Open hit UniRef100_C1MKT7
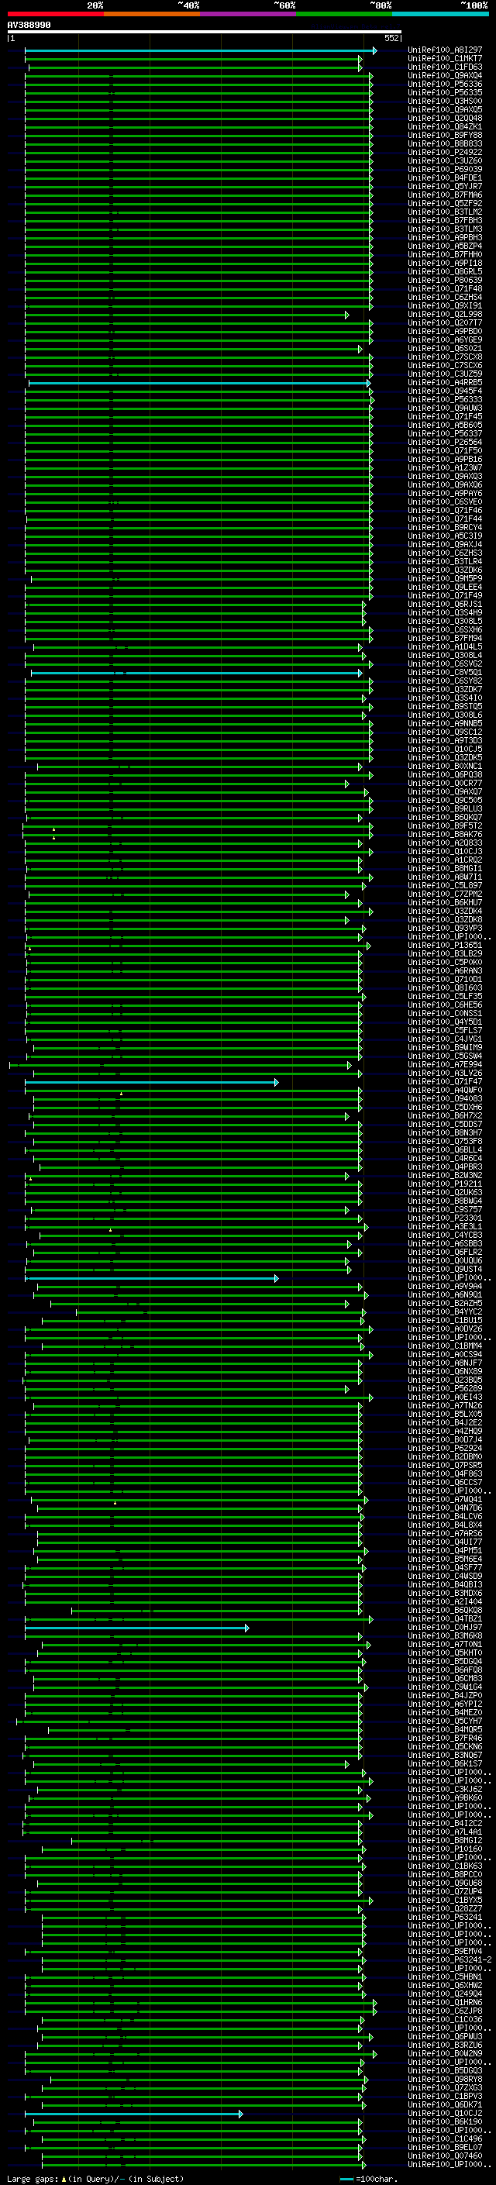This screenshot has width=496, height=2185. click(445, 59)
